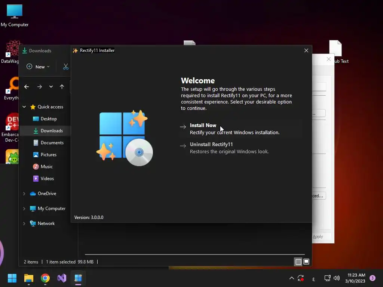Open the New menu in Downloads window
Image resolution: width=383 pixels, height=287 pixels.
click(x=38, y=67)
